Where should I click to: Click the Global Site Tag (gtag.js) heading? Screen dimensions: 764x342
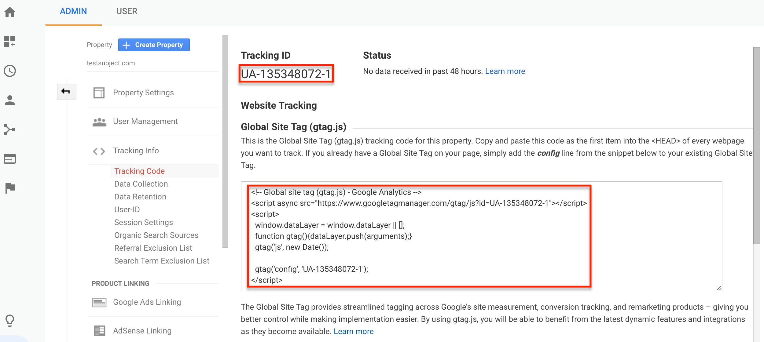tap(293, 127)
